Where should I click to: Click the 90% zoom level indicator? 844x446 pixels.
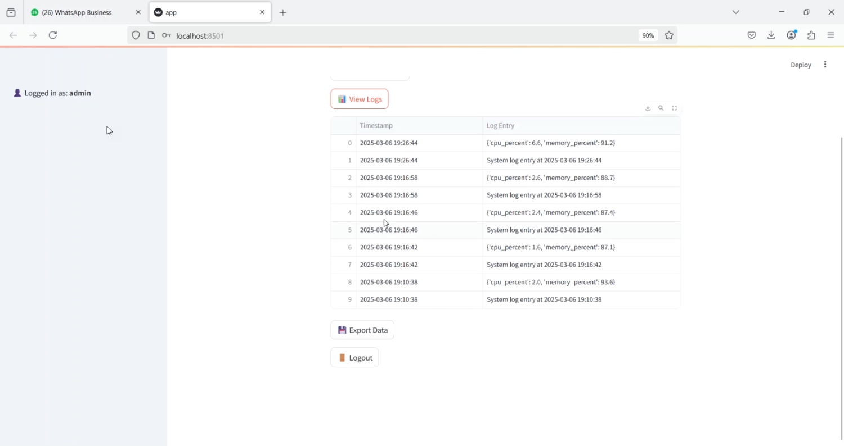pyautogui.click(x=648, y=35)
